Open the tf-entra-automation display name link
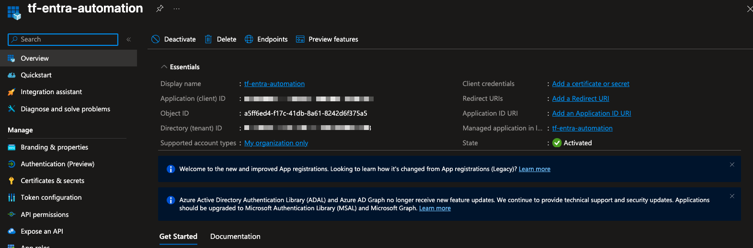 pyautogui.click(x=274, y=84)
